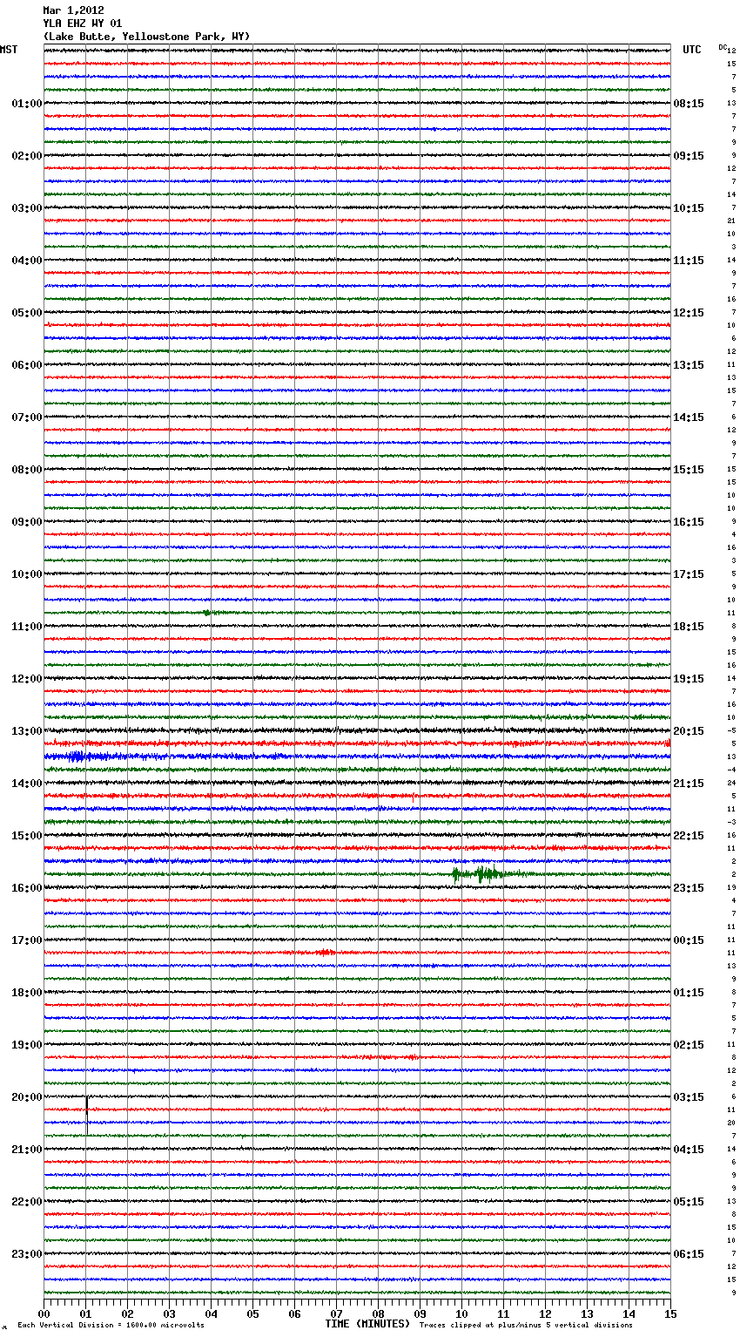Viewport: 740px width, 1337px height.
Task: Select the 16:00 MST time label
Action: click(x=26, y=888)
